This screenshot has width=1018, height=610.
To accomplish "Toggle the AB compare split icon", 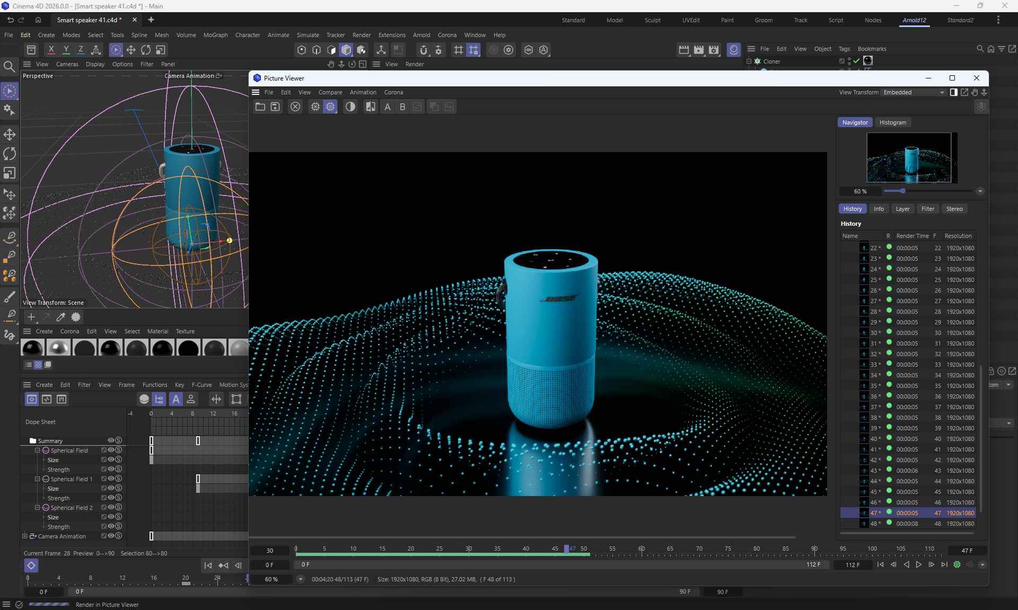I will coord(370,107).
